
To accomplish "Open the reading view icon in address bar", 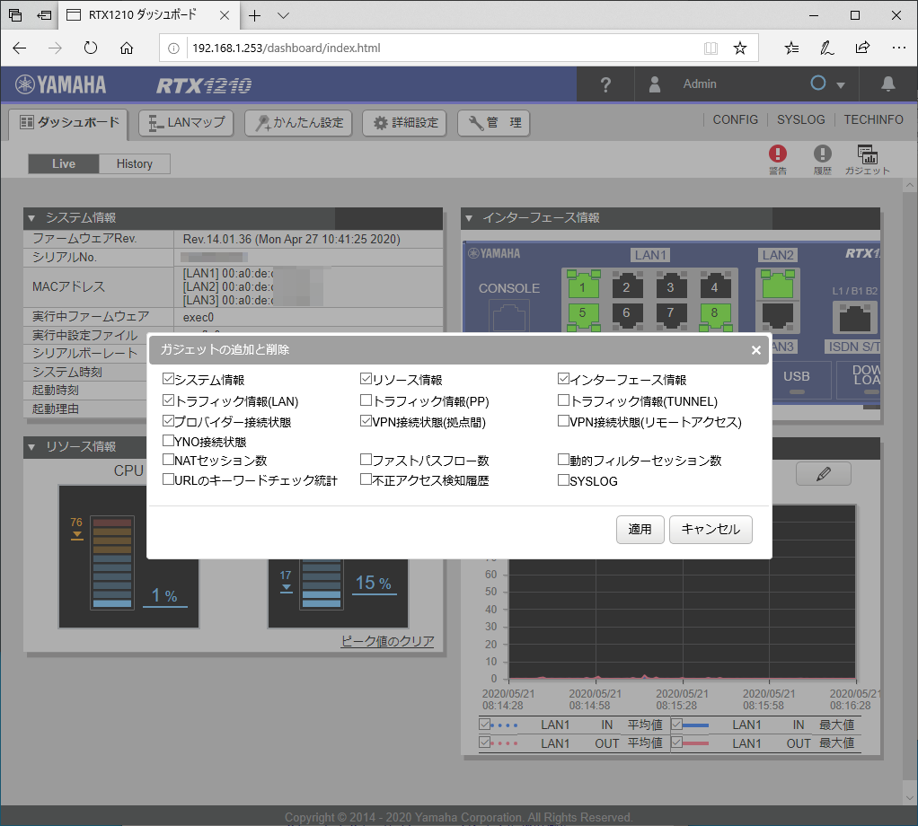I will click(711, 48).
